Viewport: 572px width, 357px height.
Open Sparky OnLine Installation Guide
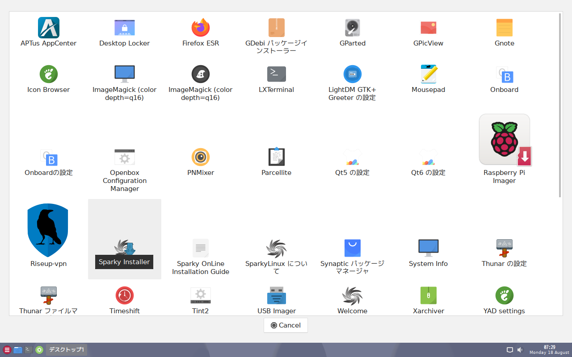201,257
